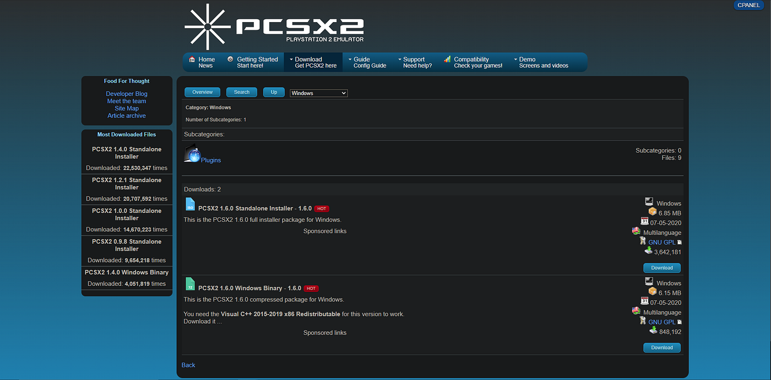Click the Home icon in the navigation bar

192,59
